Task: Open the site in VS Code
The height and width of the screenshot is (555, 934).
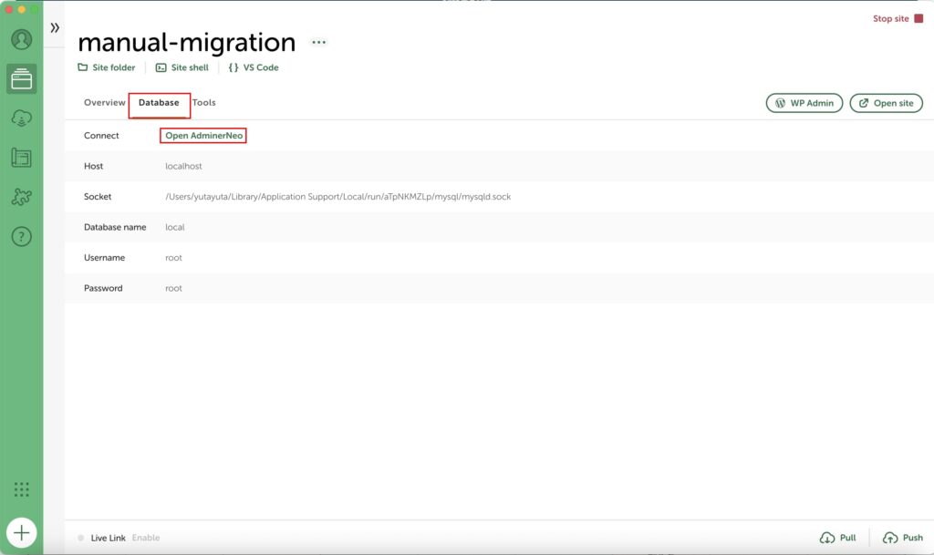Action: [x=254, y=67]
